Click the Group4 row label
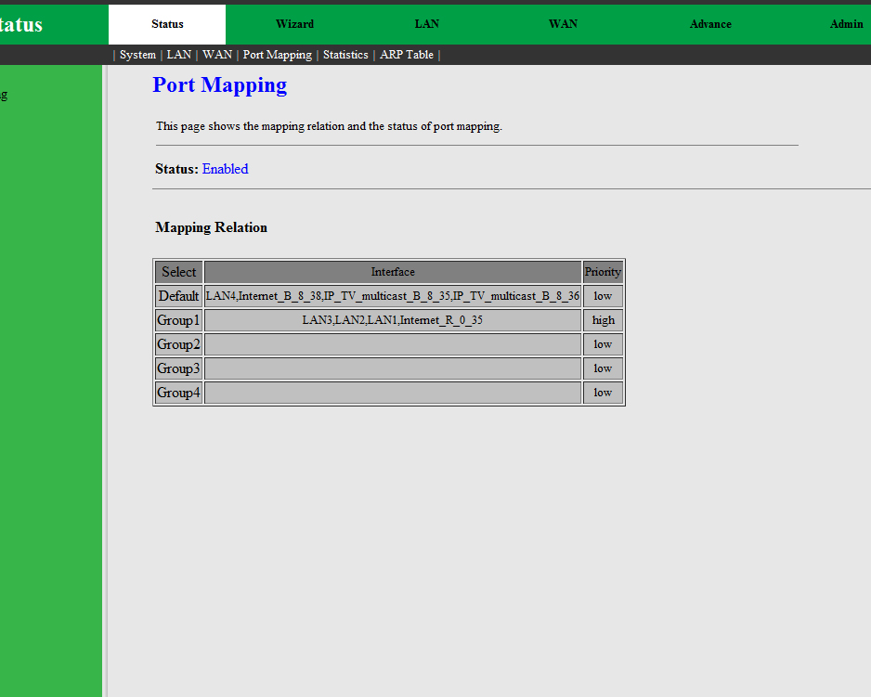The width and height of the screenshot is (871, 697). pyautogui.click(x=178, y=393)
